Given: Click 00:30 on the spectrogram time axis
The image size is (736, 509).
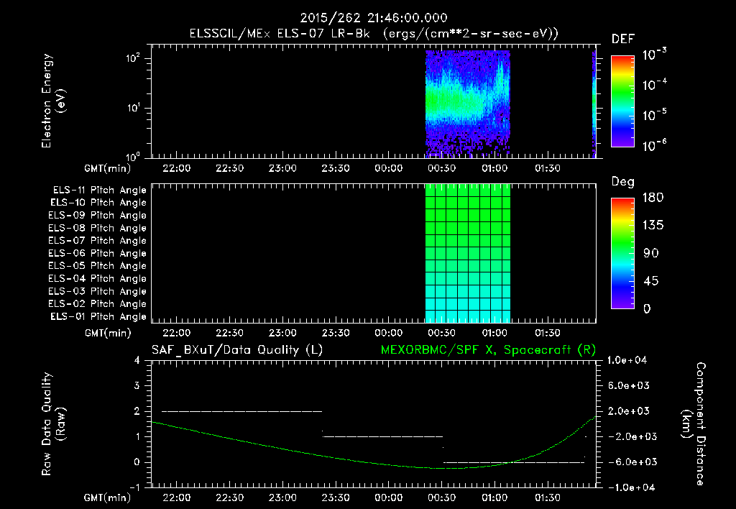Looking at the screenshot, I should pos(441,168).
